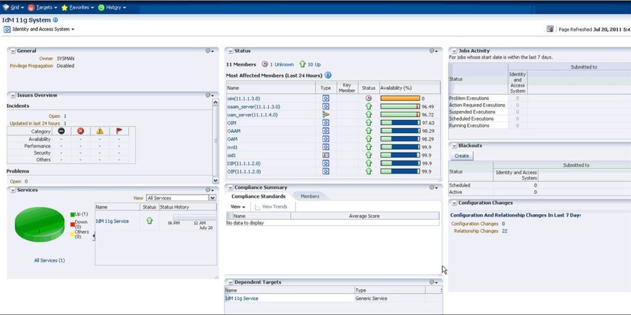This screenshot has height=315, width=631.
Task: Sort the members table by Name column
Action: coord(271,87)
